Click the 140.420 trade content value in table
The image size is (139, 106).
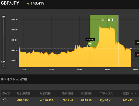click(x=48, y=100)
